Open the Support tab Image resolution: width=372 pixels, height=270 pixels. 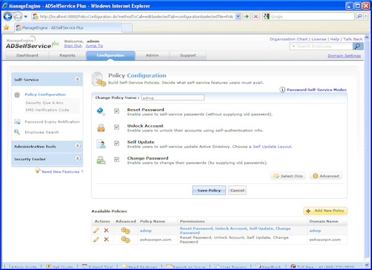[188, 56]
